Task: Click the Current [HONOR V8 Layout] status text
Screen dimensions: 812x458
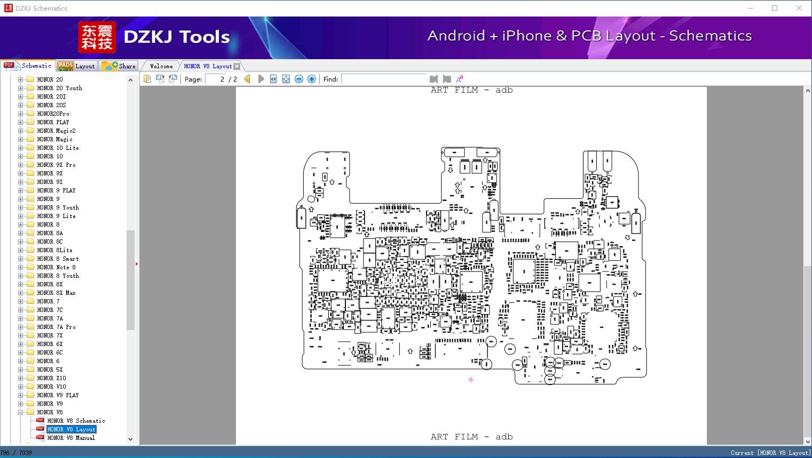Action: point(770,453)
